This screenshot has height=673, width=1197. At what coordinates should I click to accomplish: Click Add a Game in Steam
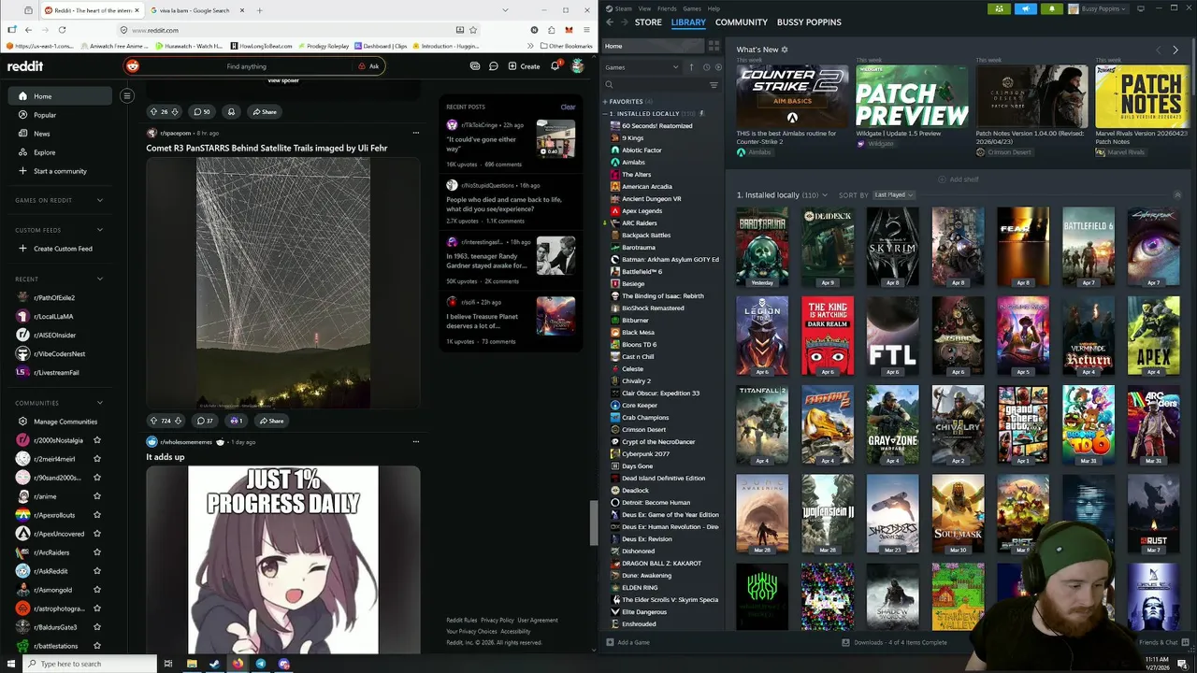[627, 642]
